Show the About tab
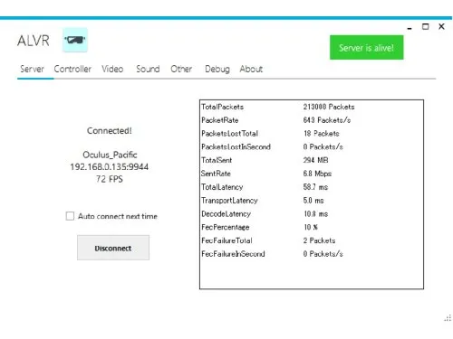Screen dimensions: 453x339 coord(251,69)
